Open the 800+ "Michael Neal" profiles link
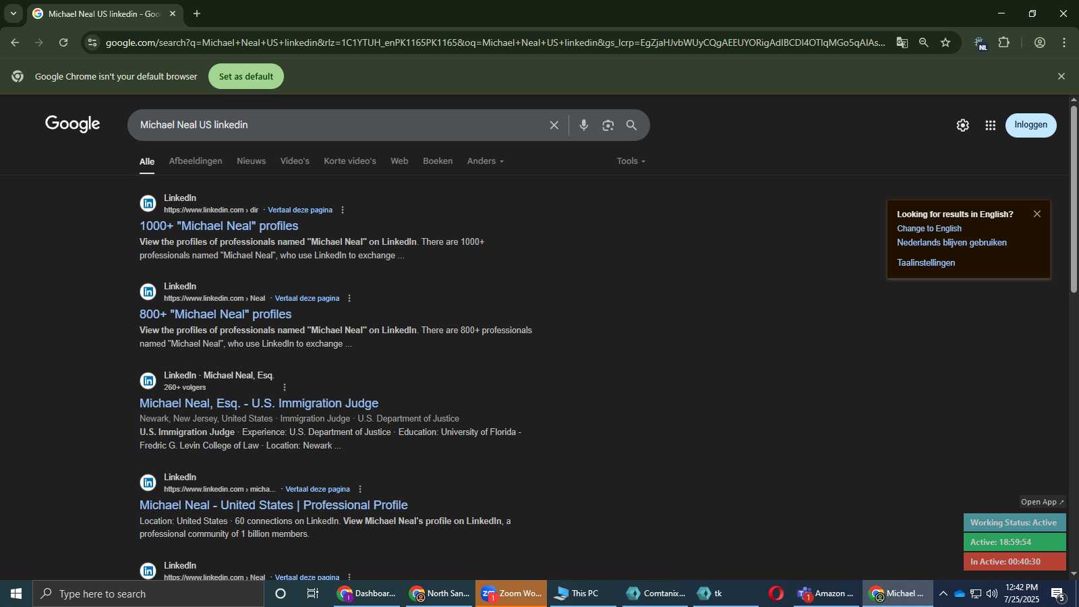 pos(215,314)
